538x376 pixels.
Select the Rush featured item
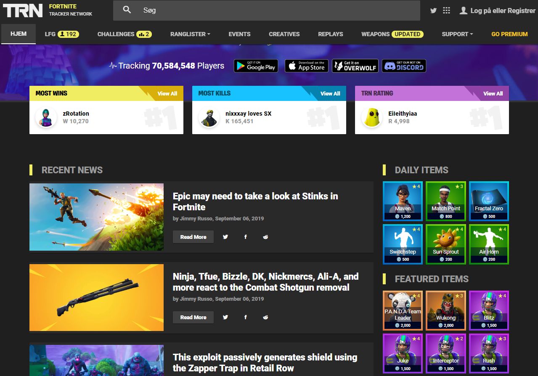(x=489, y=353)
